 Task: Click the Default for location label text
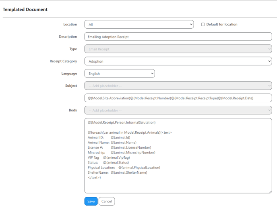221,25
